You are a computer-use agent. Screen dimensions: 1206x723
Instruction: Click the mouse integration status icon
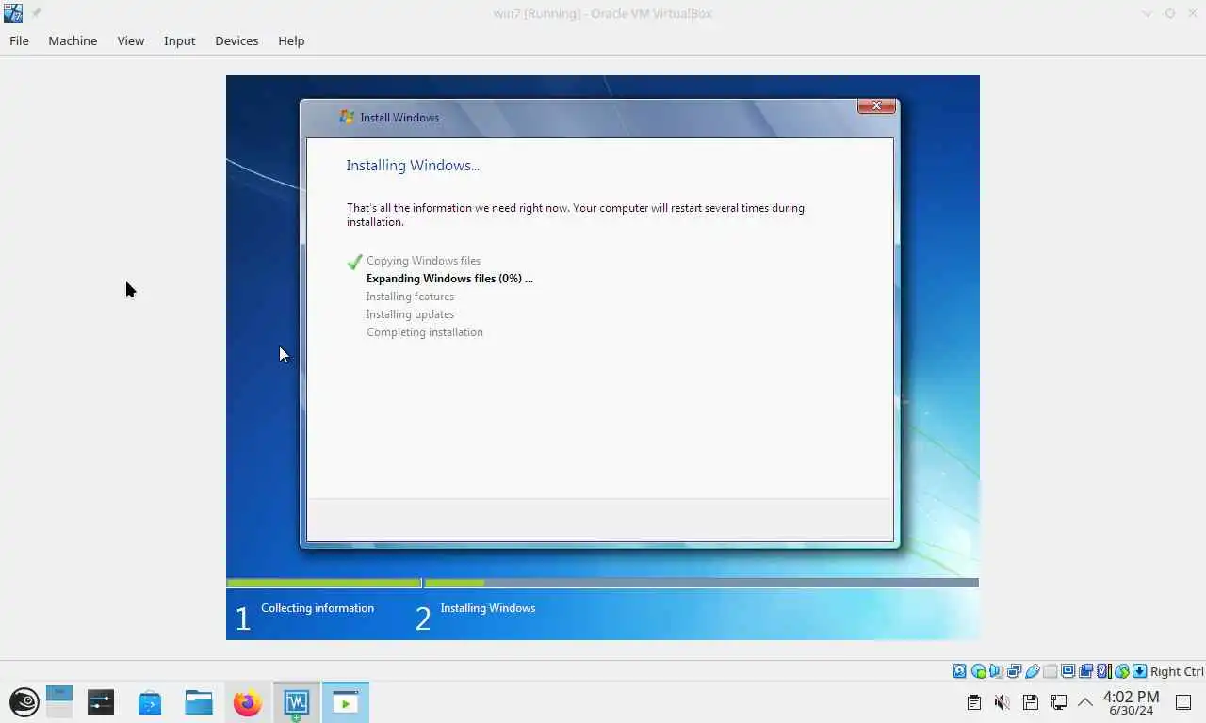tap(1122, 671)
